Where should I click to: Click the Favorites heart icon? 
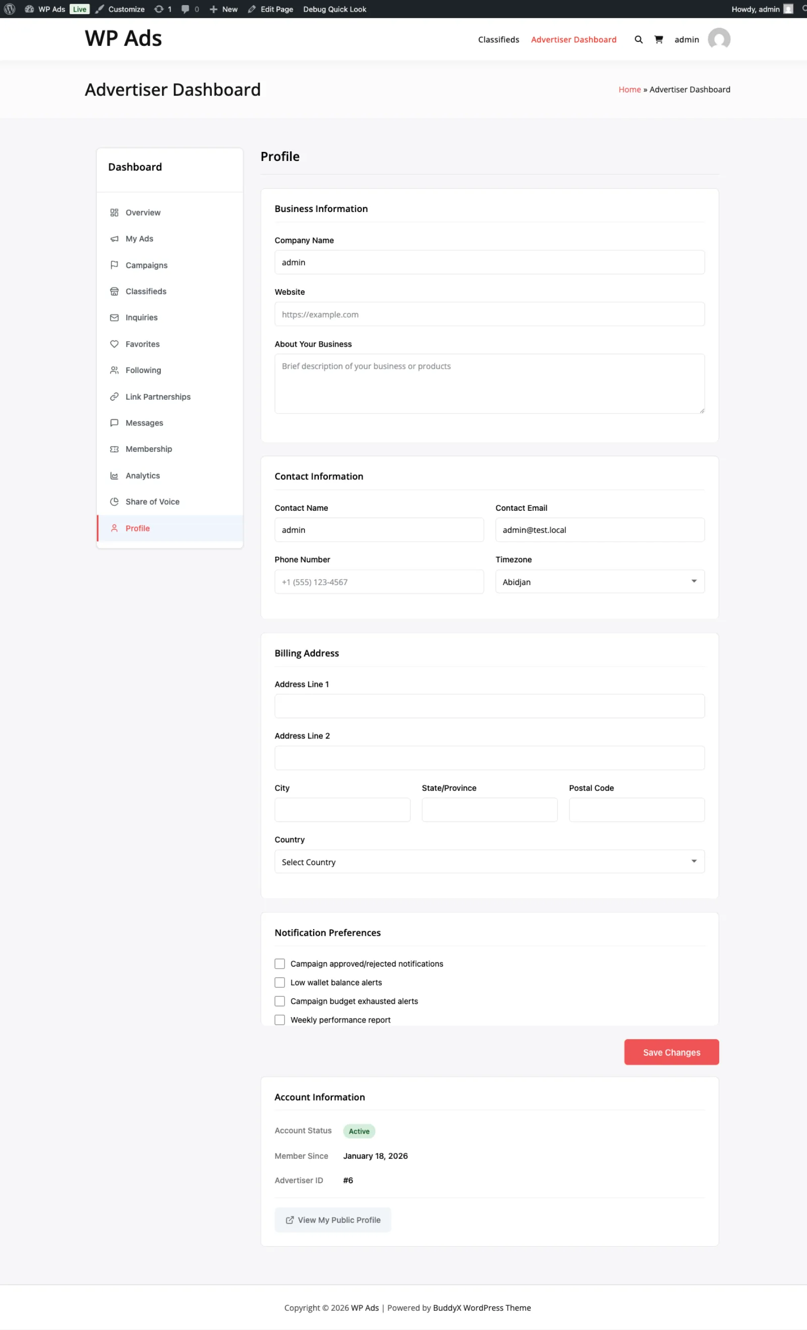(x=114, y=344)
